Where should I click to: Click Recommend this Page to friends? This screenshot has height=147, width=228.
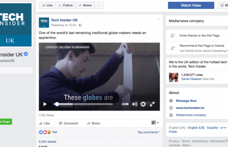coord(202,46)
